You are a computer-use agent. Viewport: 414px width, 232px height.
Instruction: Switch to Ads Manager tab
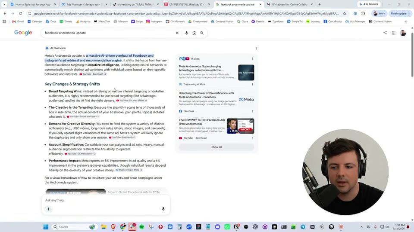[x=84, y=4]
